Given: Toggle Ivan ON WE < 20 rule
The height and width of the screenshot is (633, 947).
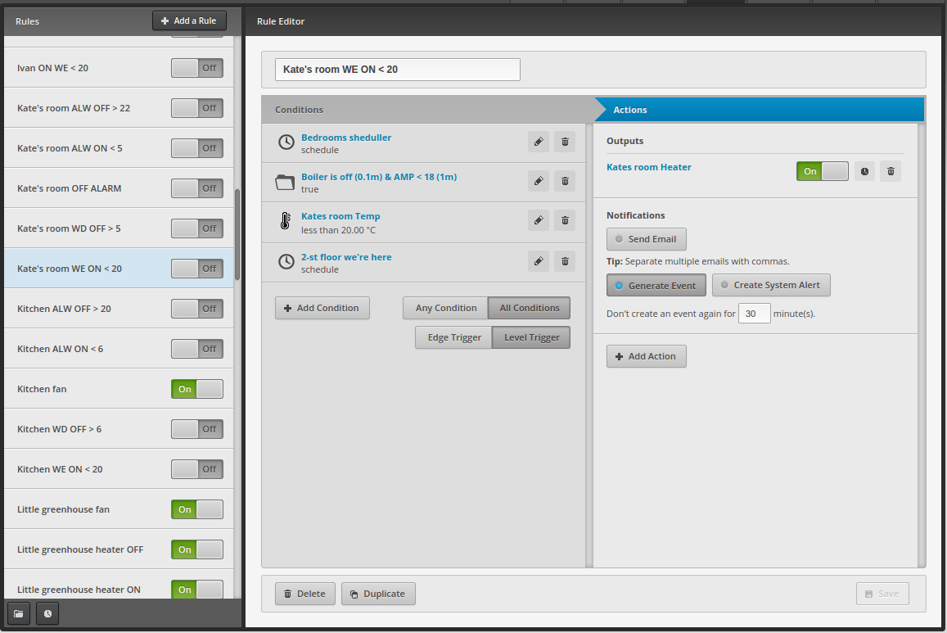Looking at the screenshot, I should click(x=197, y=68).
